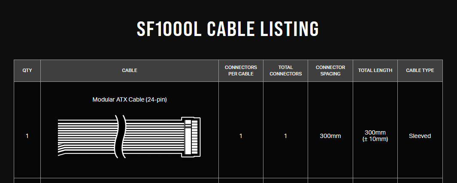Click the Connectors Per Cable header
Image resolution: width=457 pixels, height=183 pixels.
241,70
